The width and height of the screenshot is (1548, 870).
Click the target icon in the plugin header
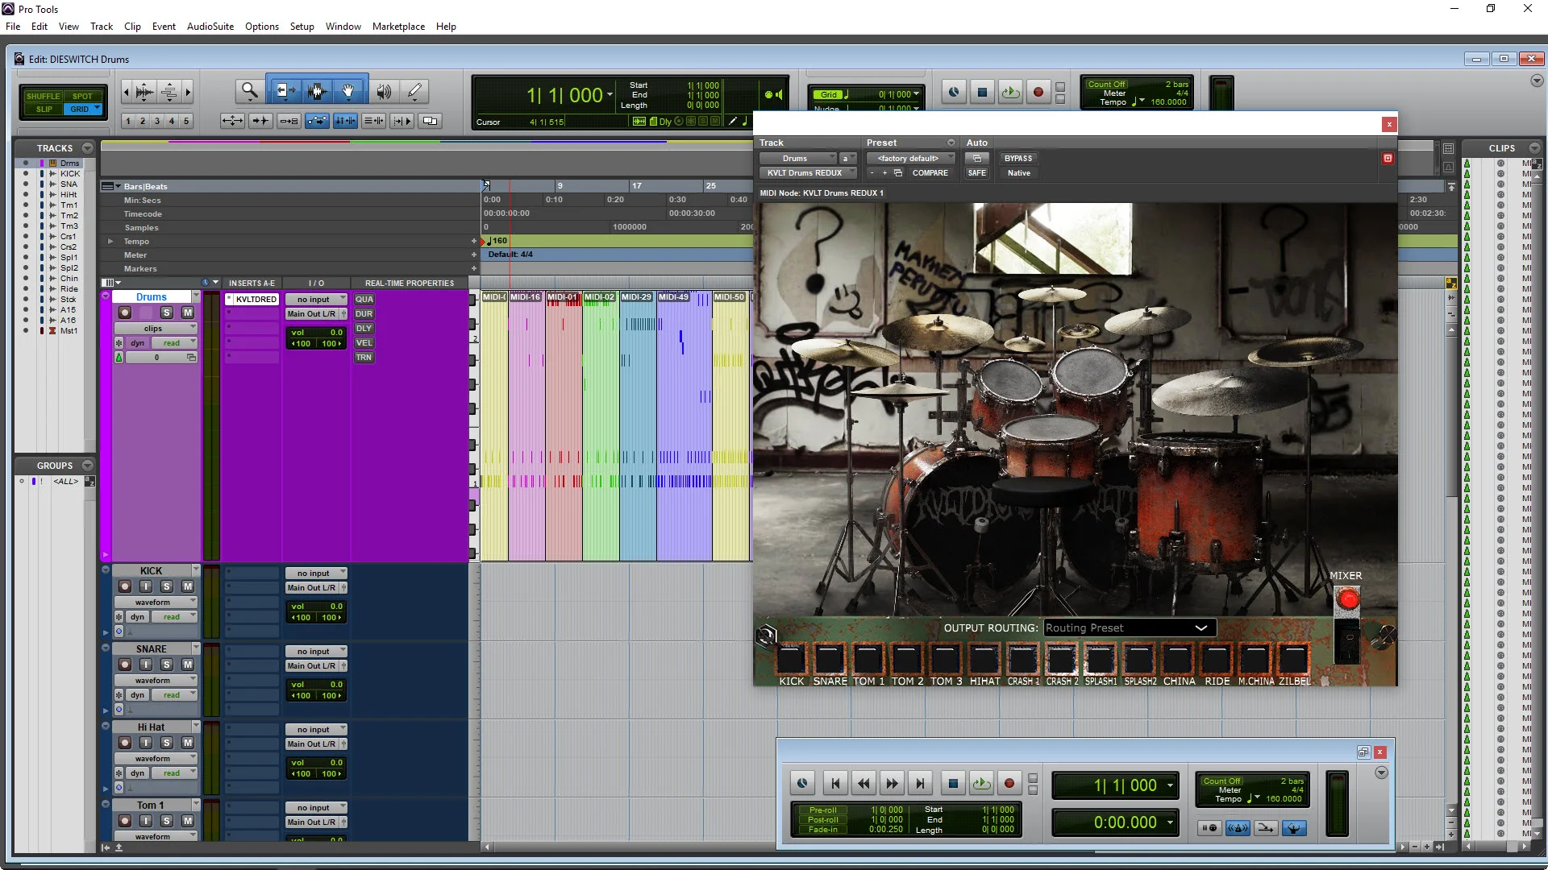[1388, 158]
